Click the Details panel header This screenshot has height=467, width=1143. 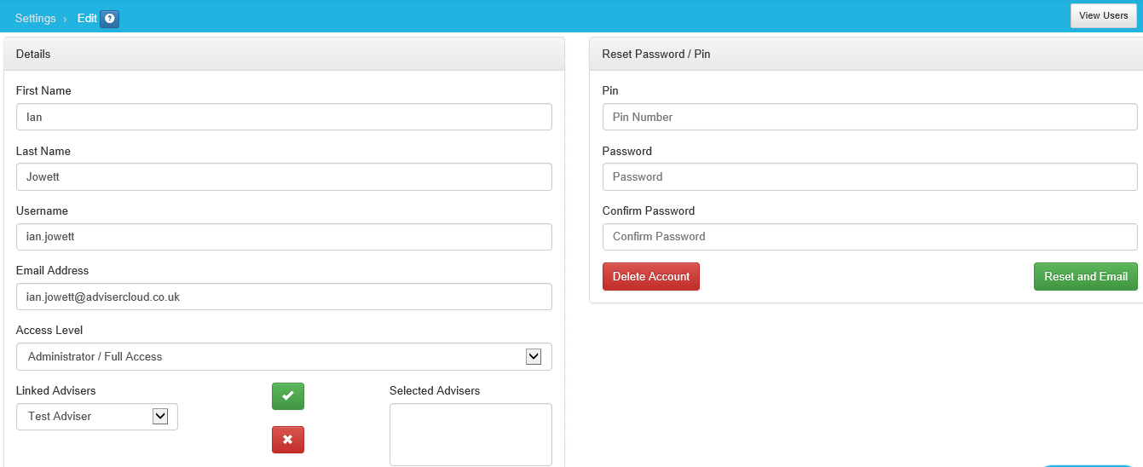point(284,54)
